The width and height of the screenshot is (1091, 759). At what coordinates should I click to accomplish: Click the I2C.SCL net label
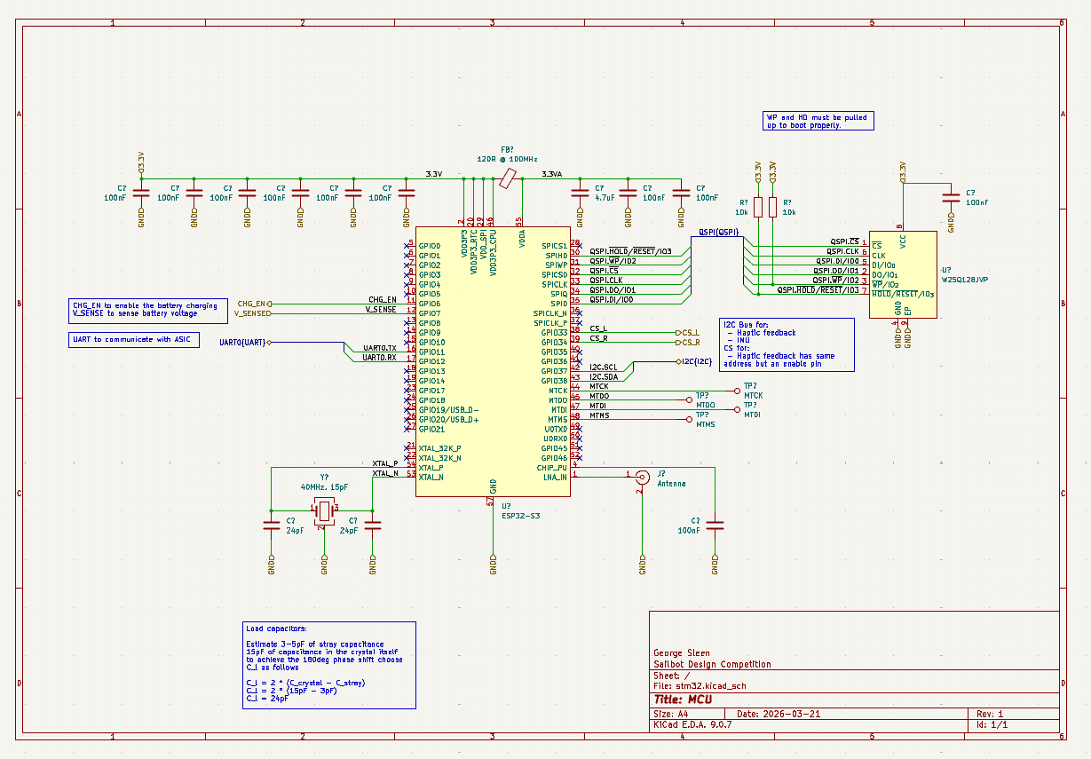pyautogui.click(x=604, y=367)
